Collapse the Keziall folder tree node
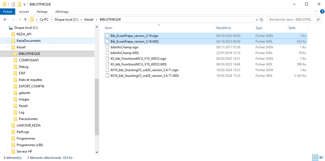This screenshot has height=161, width=325. (x=7, y=47)
